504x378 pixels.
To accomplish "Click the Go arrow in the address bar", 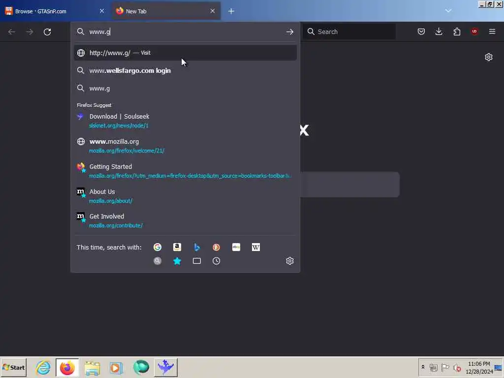I will [289, 32].
